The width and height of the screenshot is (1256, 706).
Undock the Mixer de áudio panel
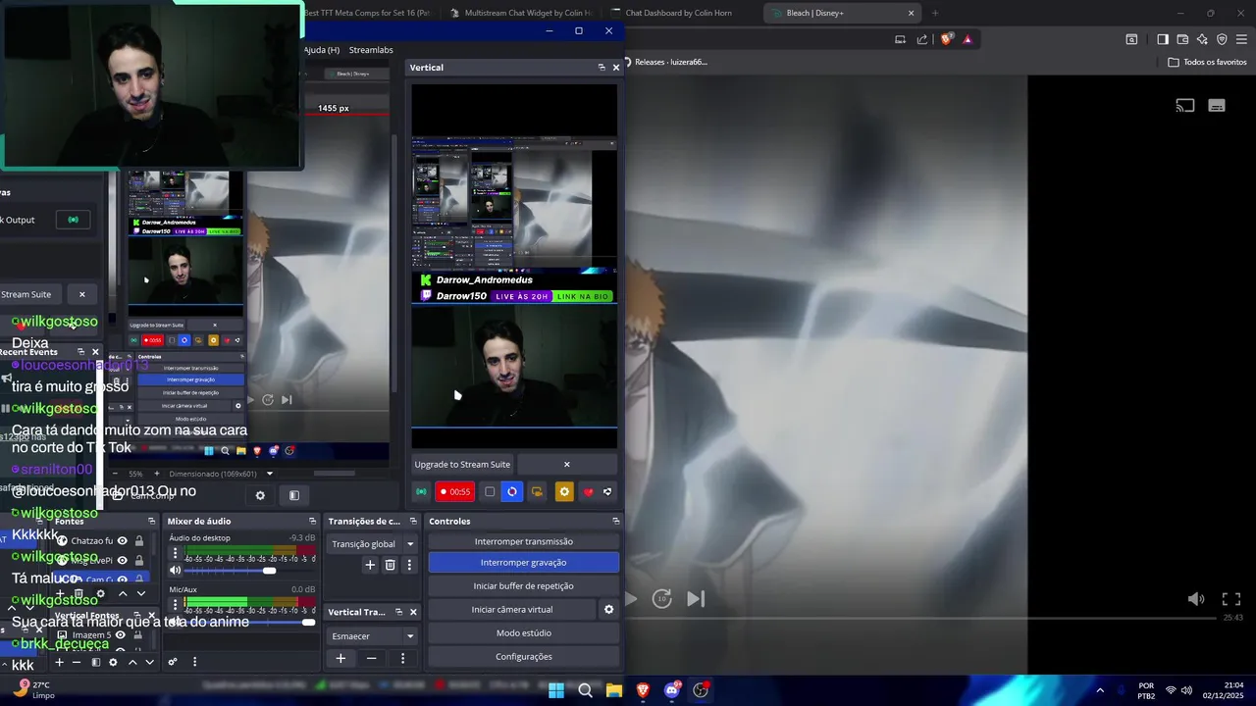pos(312,522)
